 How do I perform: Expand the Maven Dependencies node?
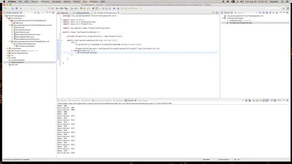tap(7, 53)
